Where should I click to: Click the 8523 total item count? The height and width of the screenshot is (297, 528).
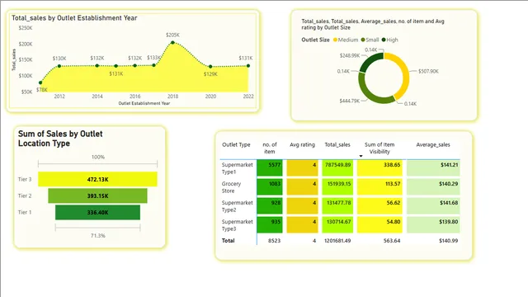(x=274, y=240)
